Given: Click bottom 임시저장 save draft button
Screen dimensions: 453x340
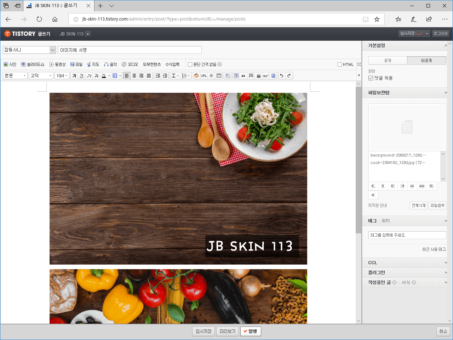Looking at the screenshot, I should pos(203,331).
